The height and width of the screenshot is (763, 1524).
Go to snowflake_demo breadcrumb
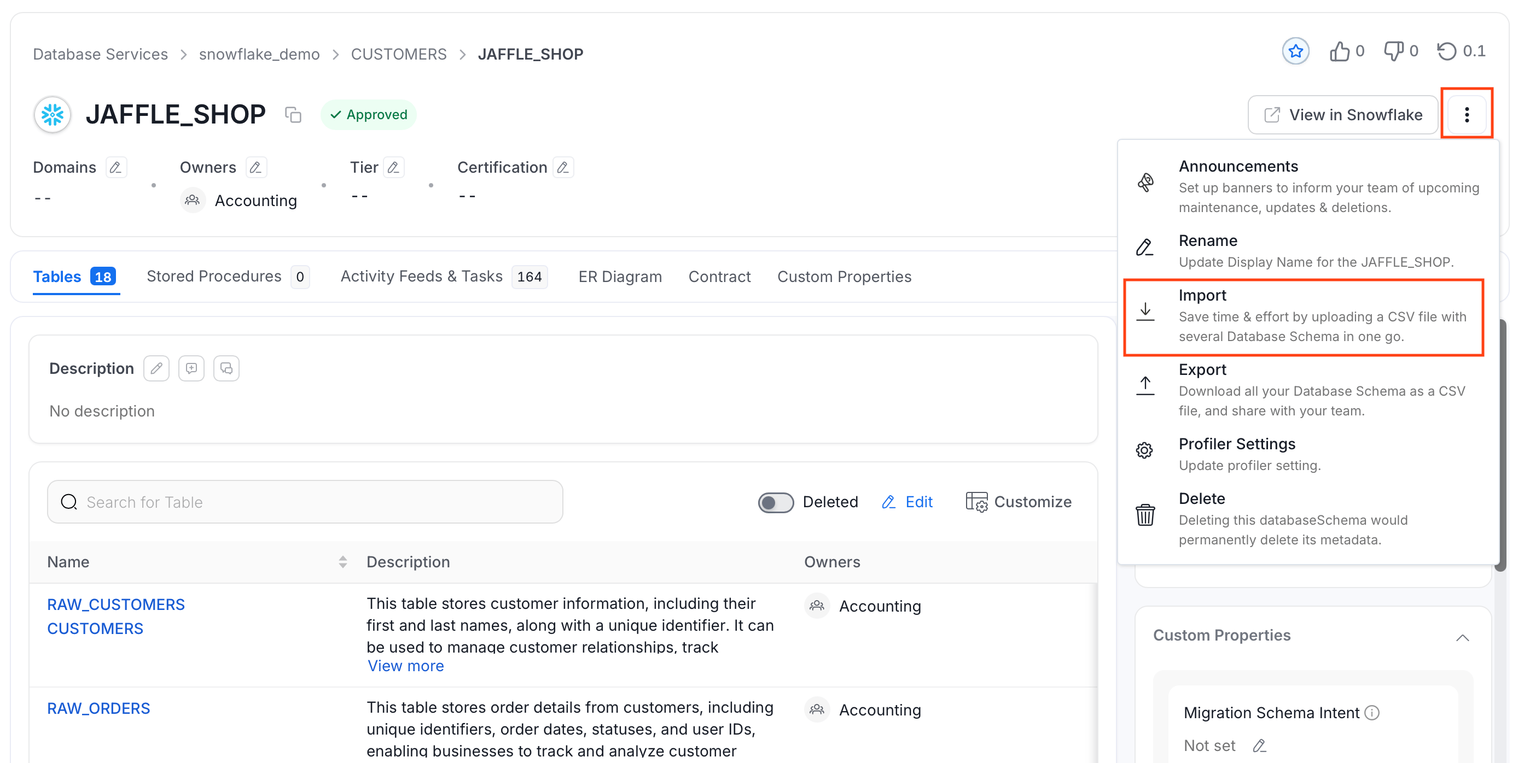259,54
